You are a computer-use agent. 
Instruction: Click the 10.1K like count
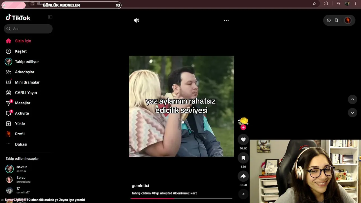pos(243,148)
